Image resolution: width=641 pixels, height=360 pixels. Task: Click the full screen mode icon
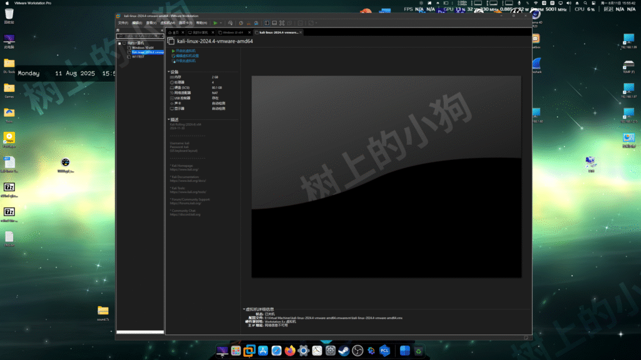pos(282,23)
